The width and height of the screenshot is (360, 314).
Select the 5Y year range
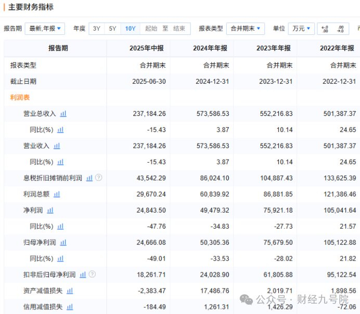(112, 29)
